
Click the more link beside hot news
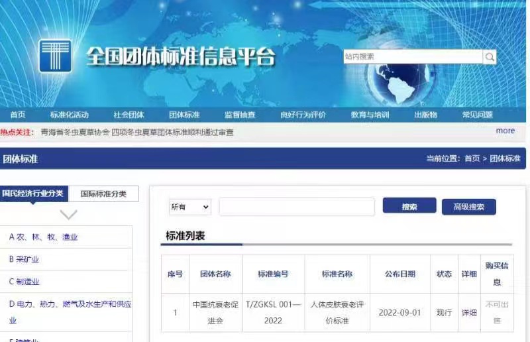(505, 131)
